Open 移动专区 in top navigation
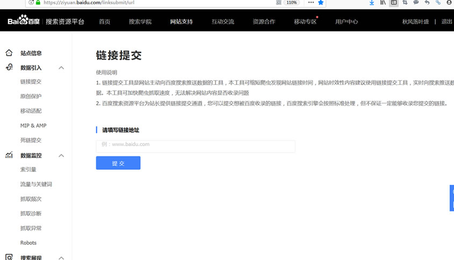This screenshot has width=454, height=260. tap(305, 22)
